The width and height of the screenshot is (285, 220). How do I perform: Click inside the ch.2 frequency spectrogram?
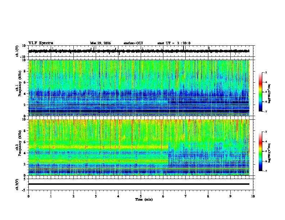coord(139,147)
